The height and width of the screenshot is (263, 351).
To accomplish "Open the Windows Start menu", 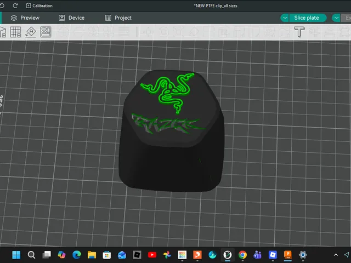I will pos(16,255).
